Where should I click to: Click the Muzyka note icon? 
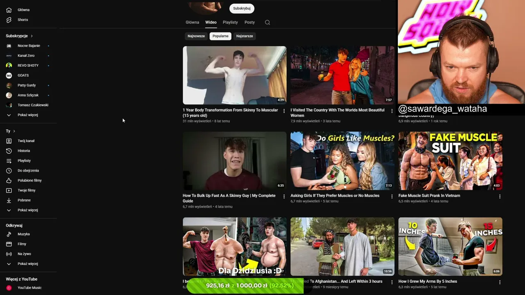pos(9,234)
